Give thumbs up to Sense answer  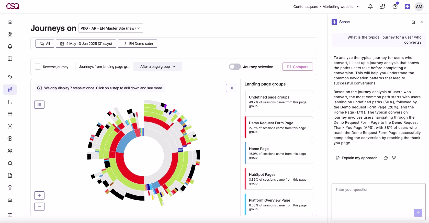[386, 158]
